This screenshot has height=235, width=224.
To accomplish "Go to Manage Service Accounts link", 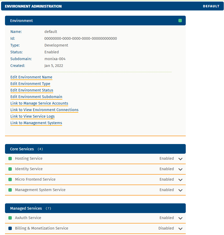I will (39, 103).
